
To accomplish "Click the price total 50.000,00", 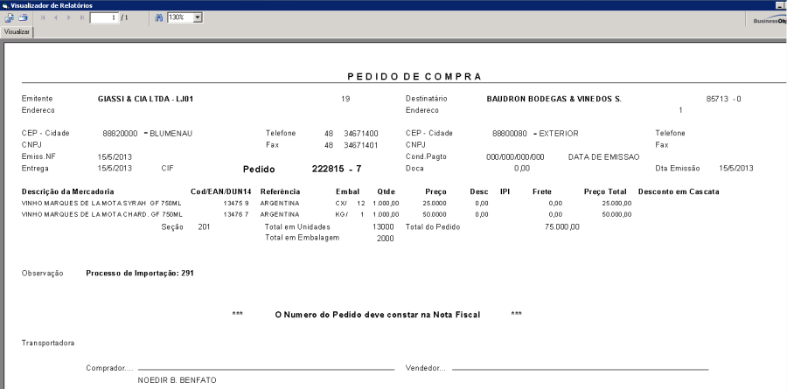I will [616, 214].
